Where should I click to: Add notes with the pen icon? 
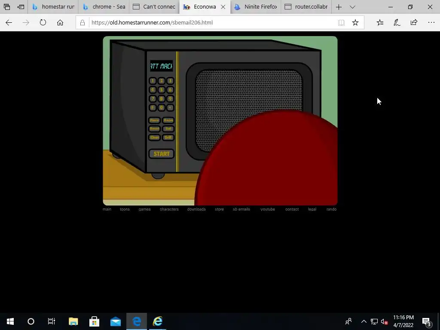point(397,22)
